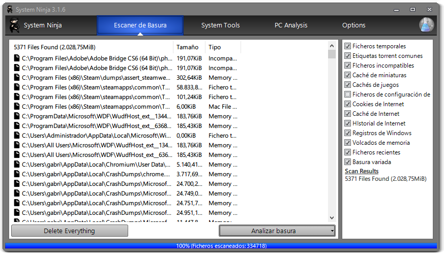Sort the file list by Tamaño column header
444x256 pixels.
click(188, 47)
